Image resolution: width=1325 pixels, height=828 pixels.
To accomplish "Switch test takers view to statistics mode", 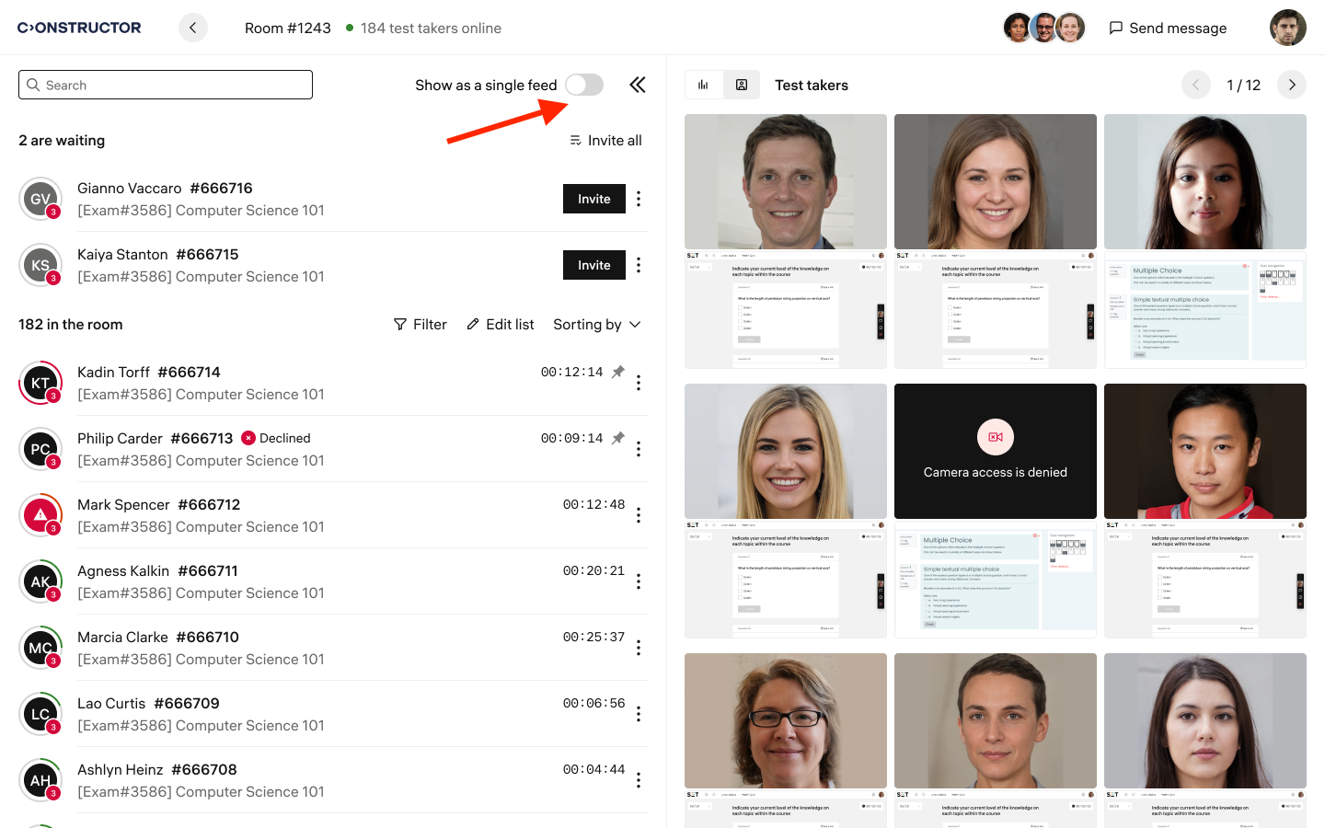I will tap(703, 84).
